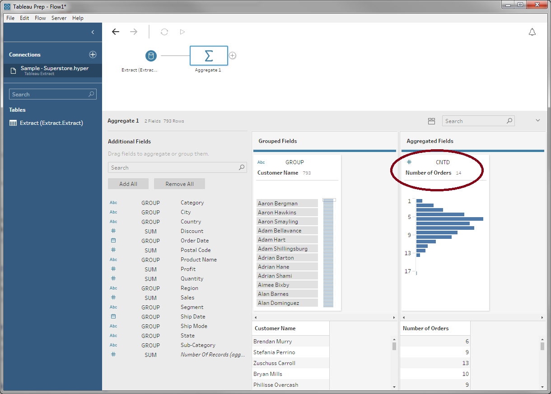Viewport: 551px width, 394px height.
Task: Click the Number of Orders grid column header
Action: [435, 328]
